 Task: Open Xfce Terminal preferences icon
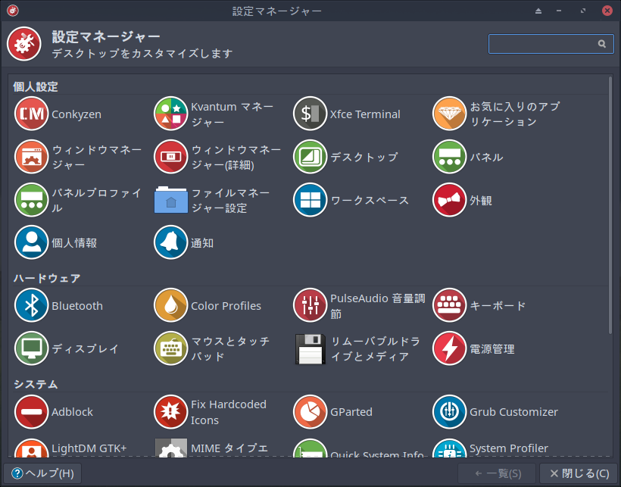[x=310, y=114]
